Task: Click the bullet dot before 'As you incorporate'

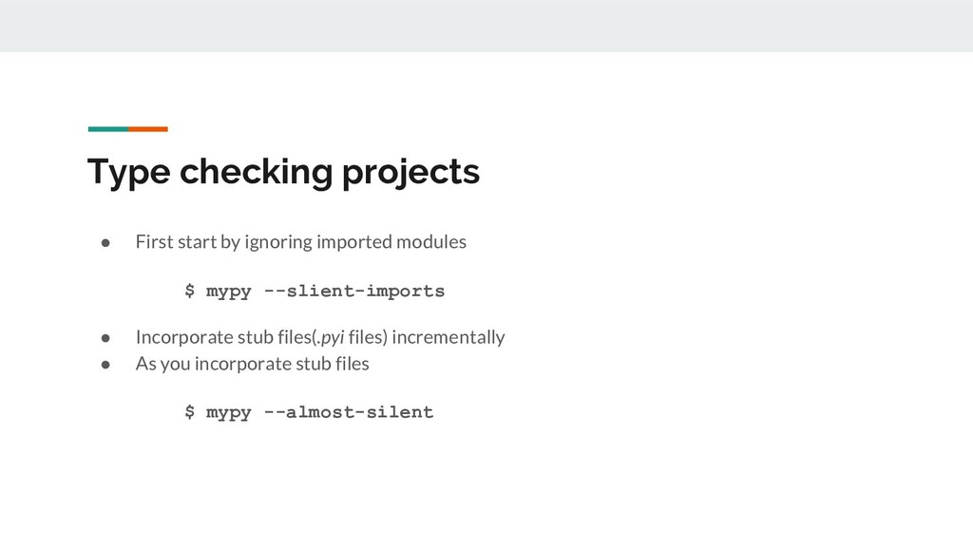Action: tap(108, 364)
